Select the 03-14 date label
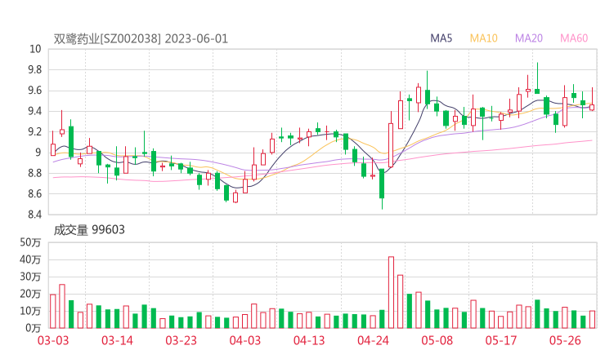 117,340
